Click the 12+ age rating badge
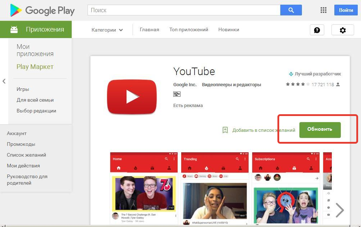Image resolution: width=361 pixels, height=227 pixels. [177, 94]
